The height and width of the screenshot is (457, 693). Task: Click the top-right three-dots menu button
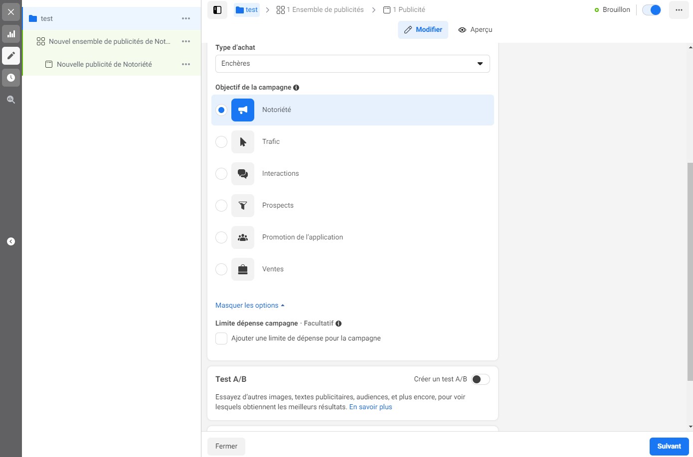(679, 10)
